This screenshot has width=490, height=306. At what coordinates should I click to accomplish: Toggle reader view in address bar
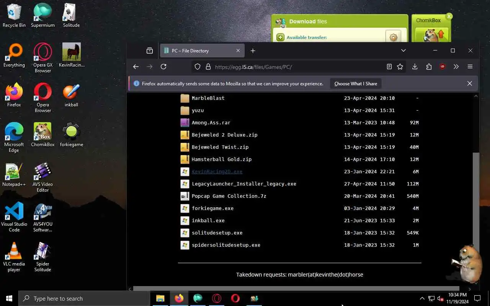pyautogui.click(x=389, y=67)
